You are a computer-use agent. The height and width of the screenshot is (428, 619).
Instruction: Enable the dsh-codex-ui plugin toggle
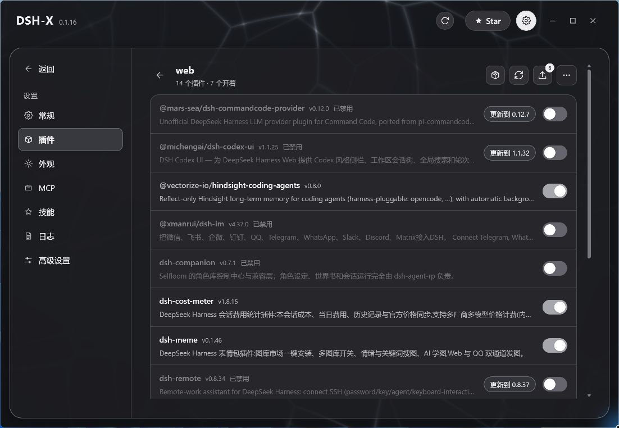click(x=554, y=153)
